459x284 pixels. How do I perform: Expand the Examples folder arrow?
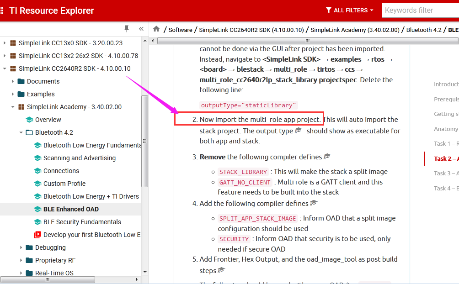(13, 94)
